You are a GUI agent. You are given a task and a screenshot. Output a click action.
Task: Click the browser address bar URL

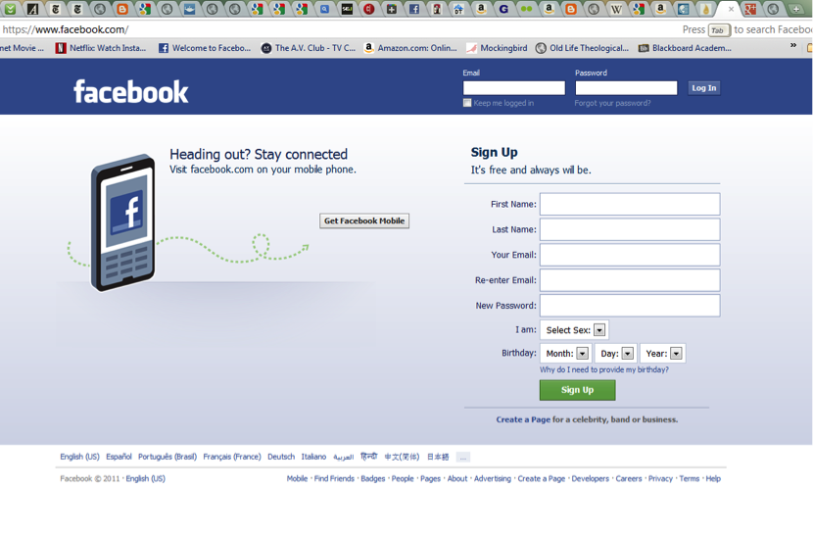[x=66, y=29]
